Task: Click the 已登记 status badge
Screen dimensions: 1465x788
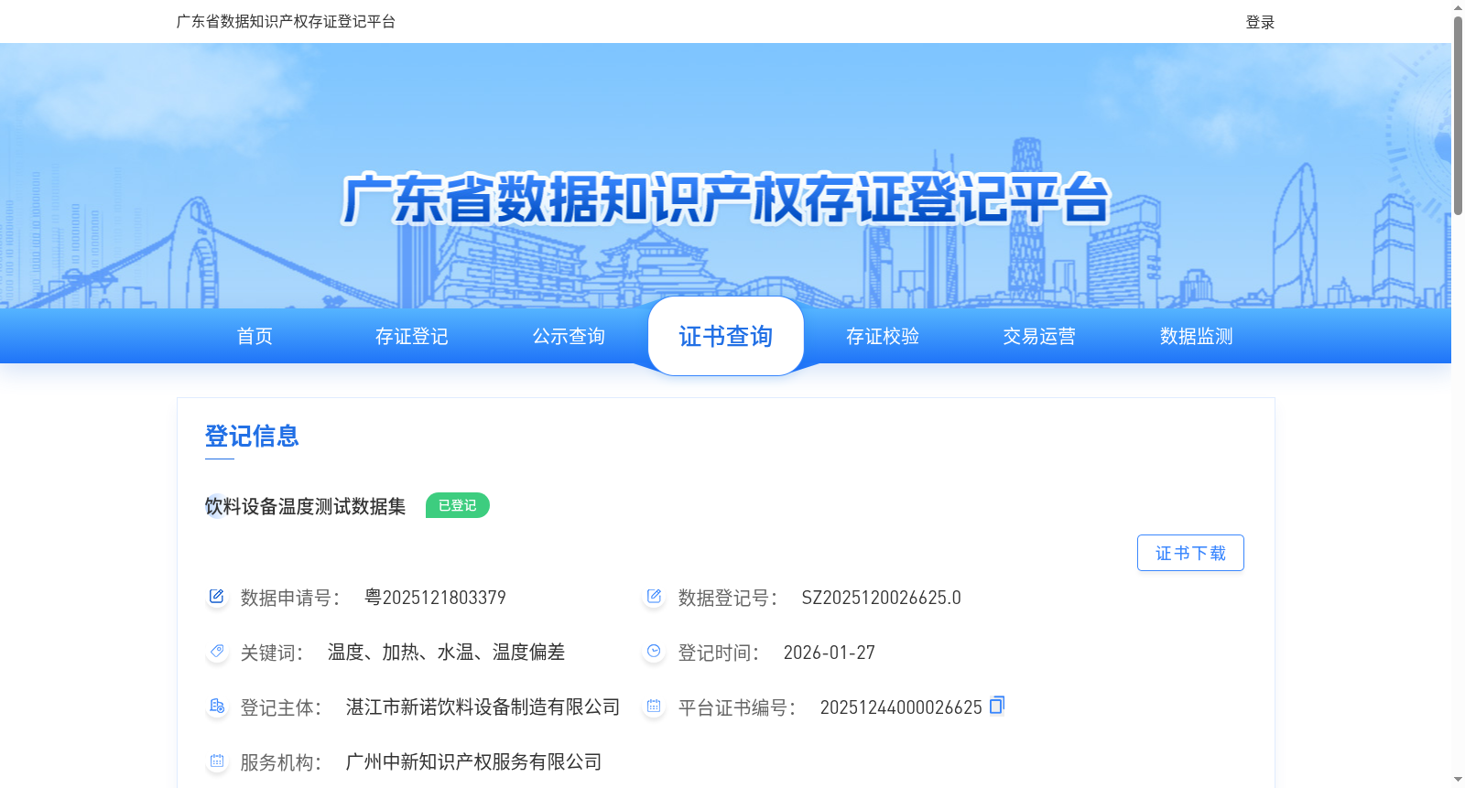Action: (458, 505)
